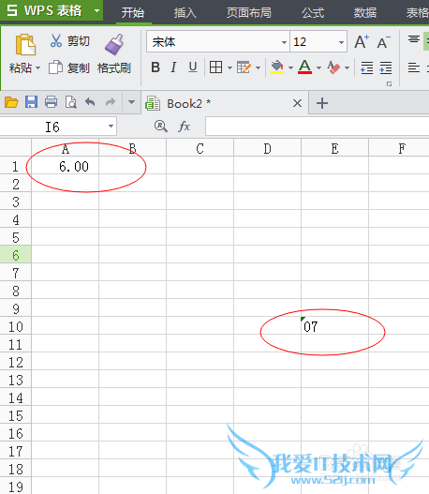Open the Paste options dropdown arrow
The width and height of the screenshot is (429, 494).
point(38,67)
